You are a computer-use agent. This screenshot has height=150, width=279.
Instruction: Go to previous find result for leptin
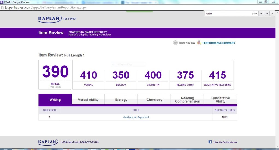[261, 14]
